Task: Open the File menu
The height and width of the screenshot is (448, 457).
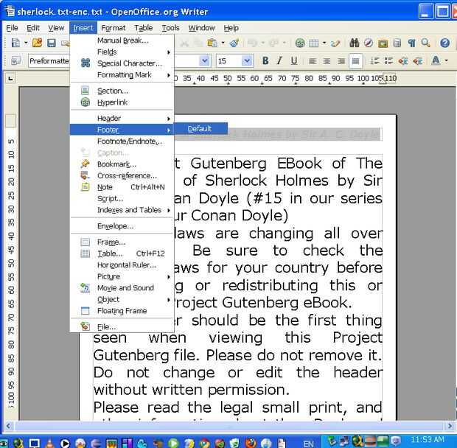Action: click(12, 28)
